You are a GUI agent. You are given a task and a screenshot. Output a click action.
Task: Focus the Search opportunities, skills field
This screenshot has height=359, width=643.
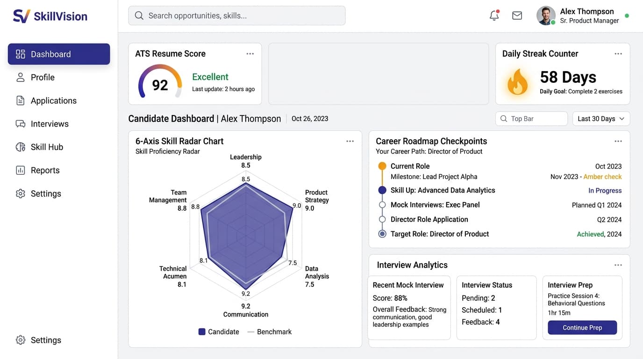click(x=237, y=15)
